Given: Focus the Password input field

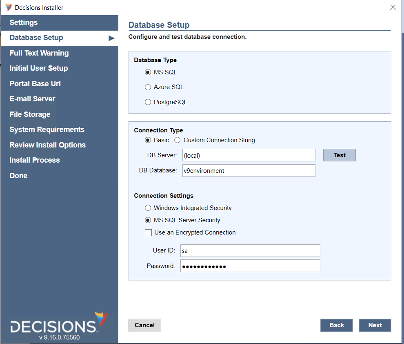Looking at the screenshot, I should tap(250, 266).
